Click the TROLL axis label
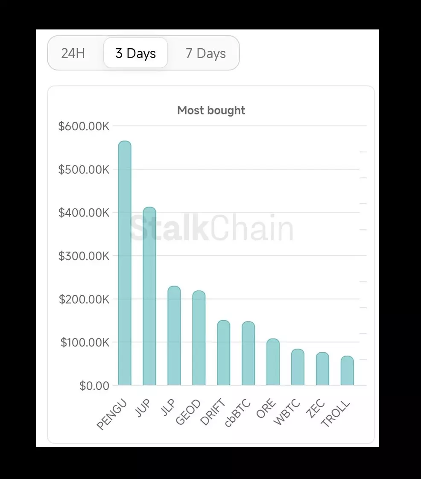This screenshot has height=479, width=421. 336,414
